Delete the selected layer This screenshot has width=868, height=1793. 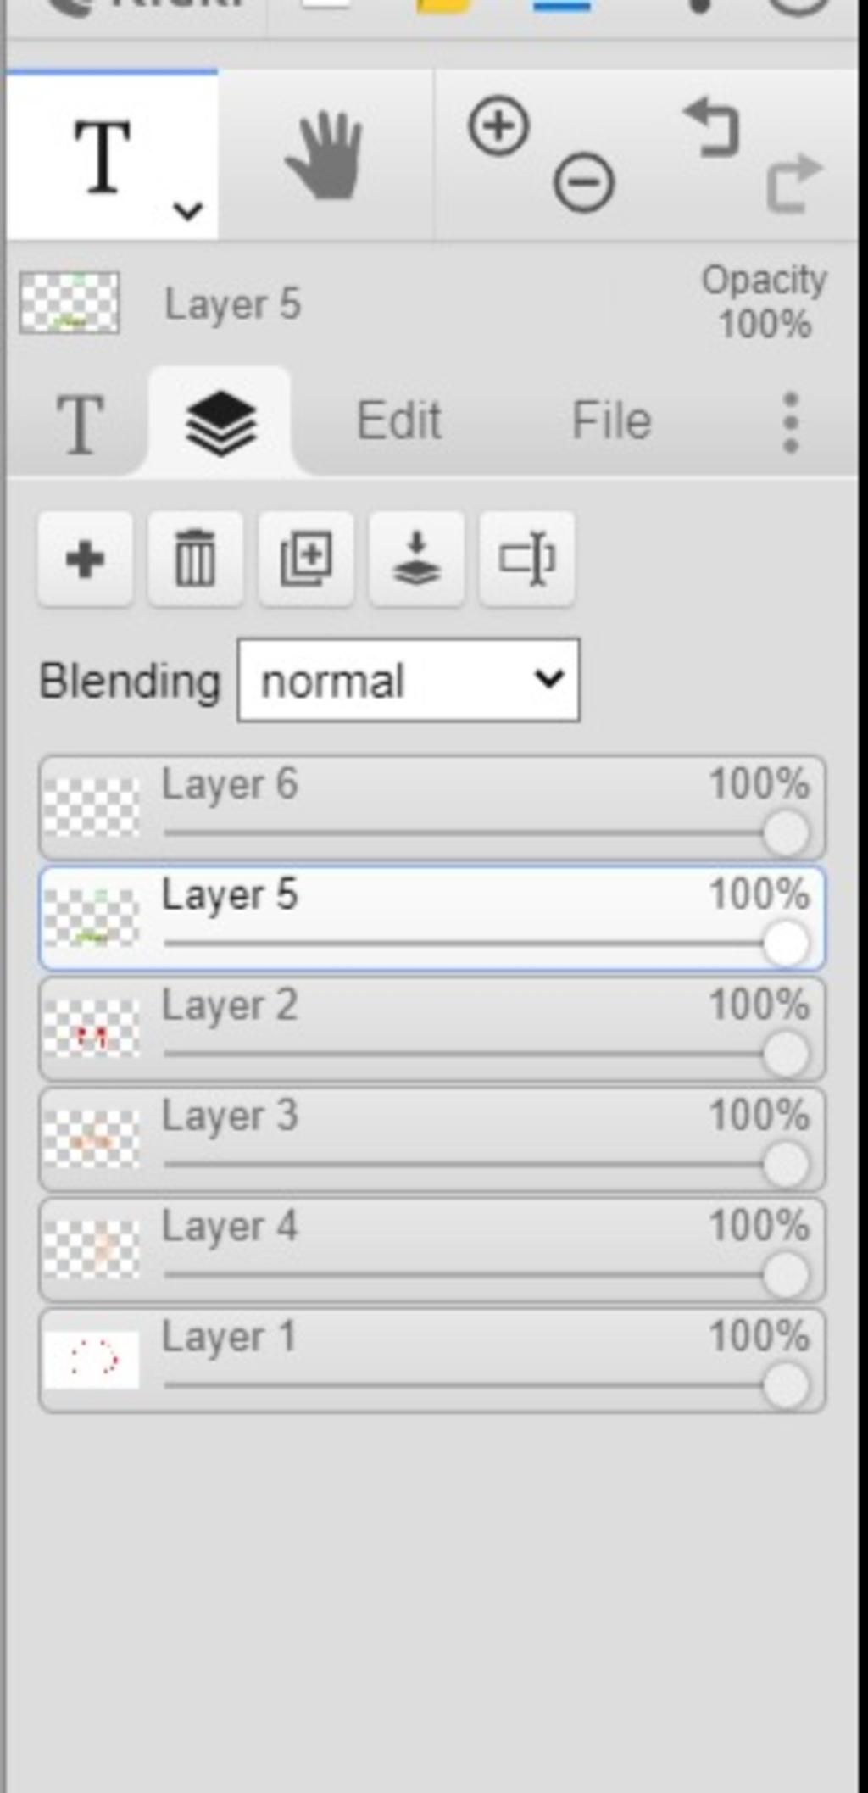tap(195, 560)
